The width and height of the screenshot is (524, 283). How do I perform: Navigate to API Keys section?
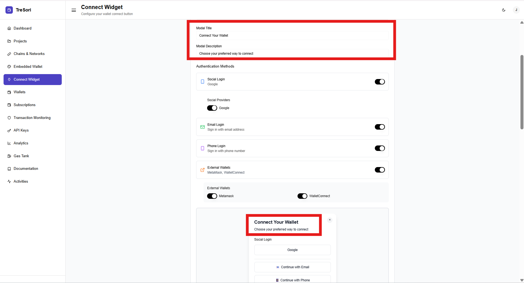(x=21, y=130)
